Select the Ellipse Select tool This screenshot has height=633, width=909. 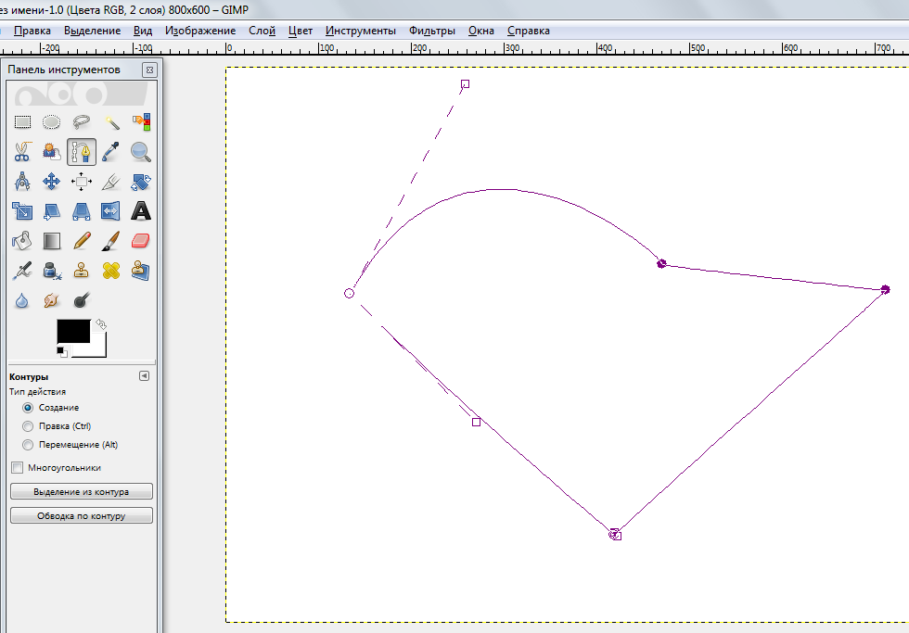coord(52,121)
